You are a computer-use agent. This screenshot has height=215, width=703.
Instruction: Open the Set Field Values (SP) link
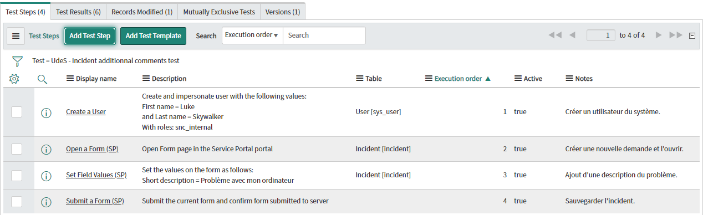click(x=96, y=175)
